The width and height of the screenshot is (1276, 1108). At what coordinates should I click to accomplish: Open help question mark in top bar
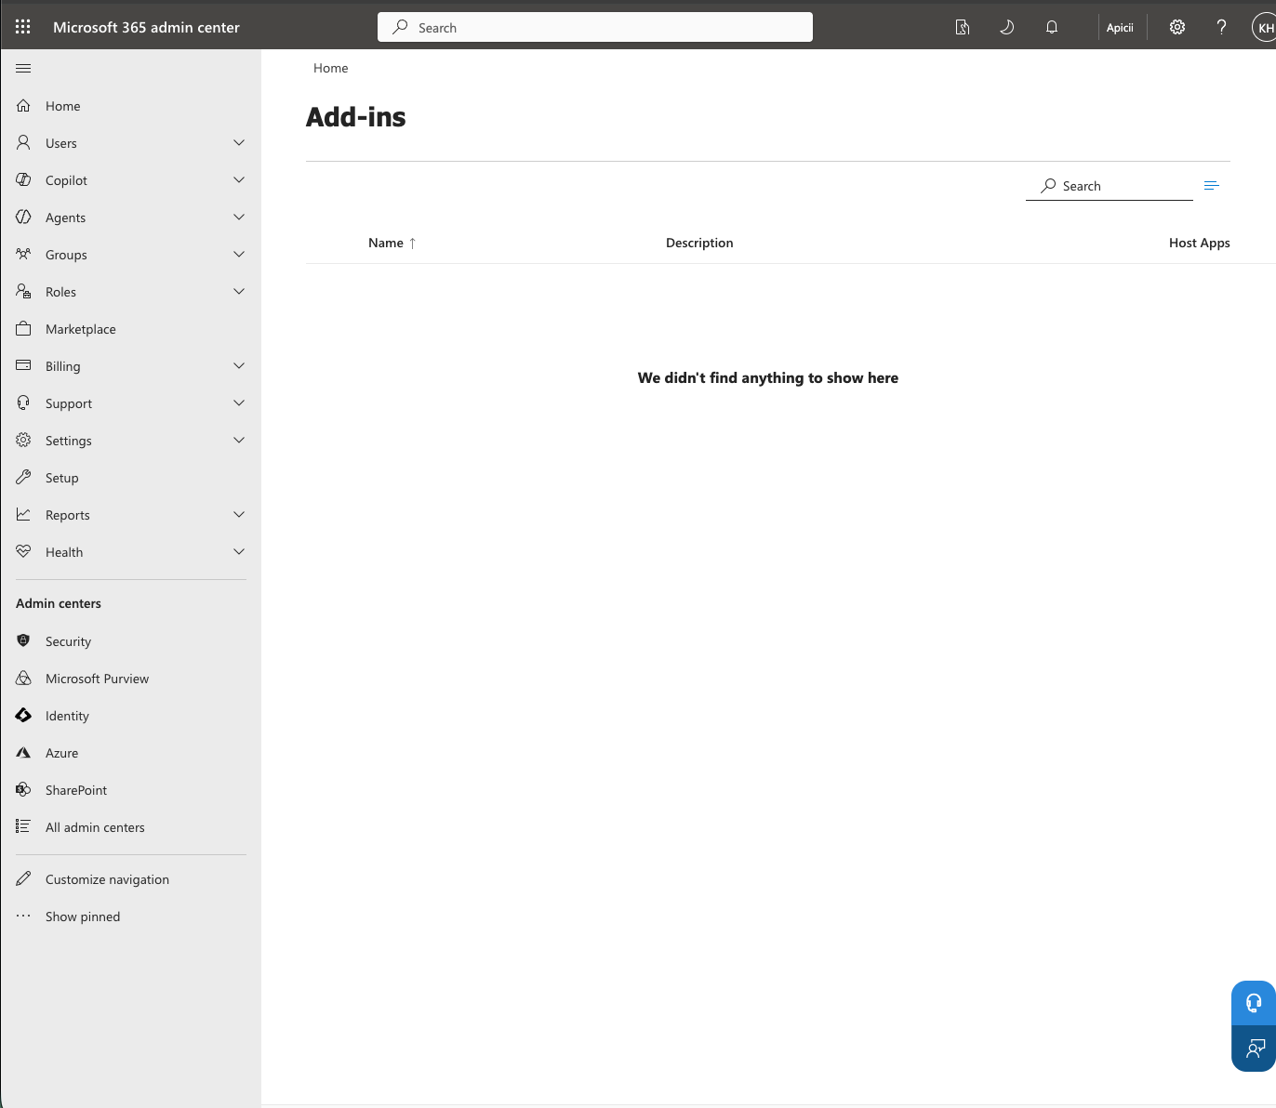(x=1222, y=27)
